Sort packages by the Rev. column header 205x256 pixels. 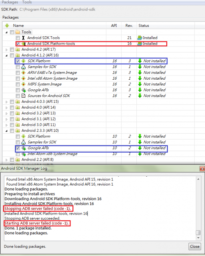[x=129, y=26]
